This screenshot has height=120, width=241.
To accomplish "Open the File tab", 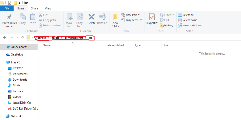I will [7, 8].
